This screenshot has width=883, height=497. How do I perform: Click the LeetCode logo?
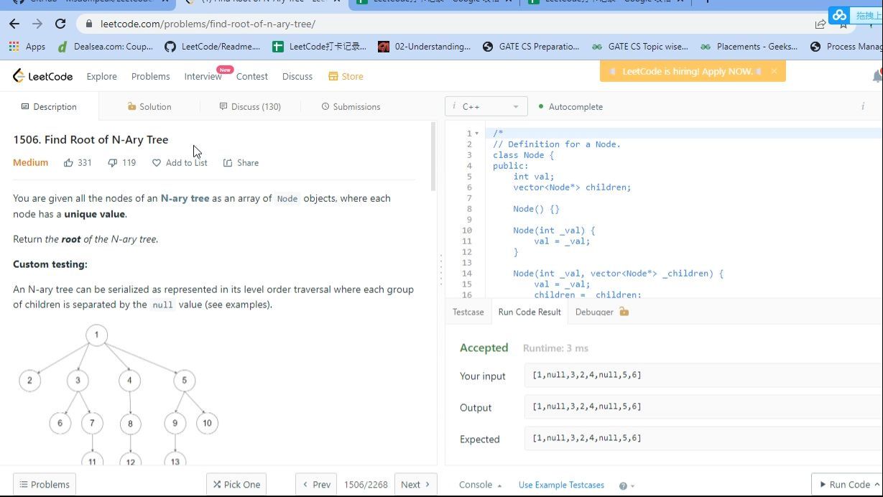[42, 76]
